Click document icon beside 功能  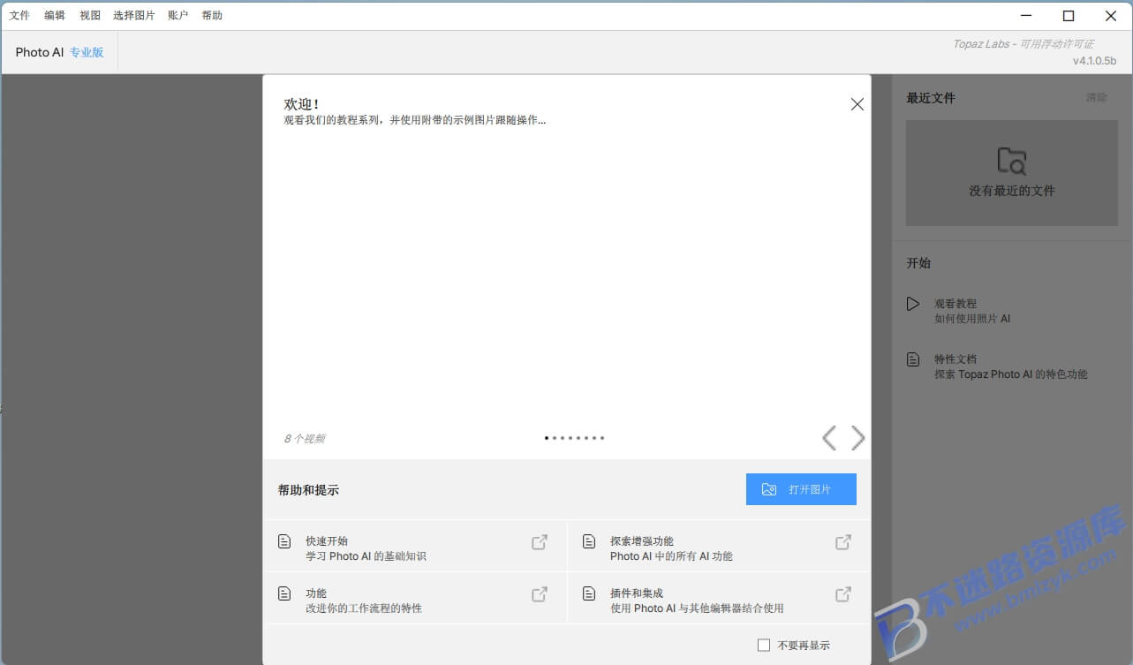(284, 593)
